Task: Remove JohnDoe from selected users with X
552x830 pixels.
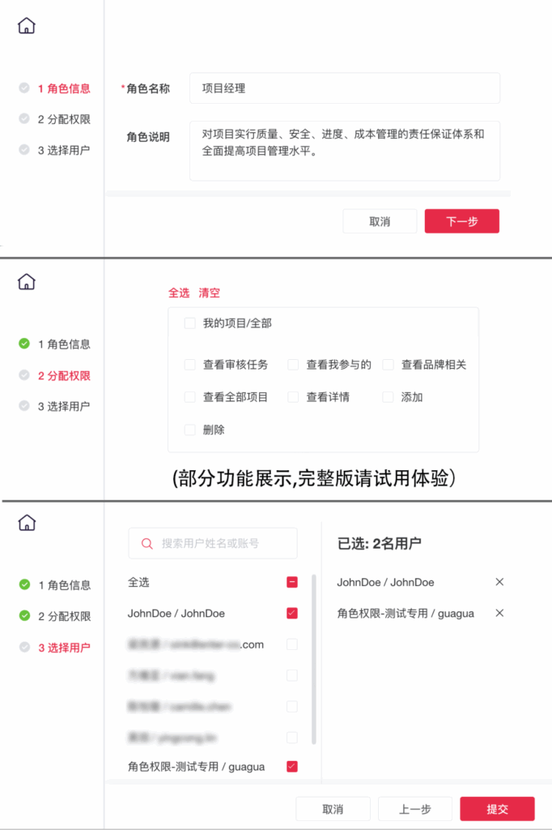Action: [499, 582]
